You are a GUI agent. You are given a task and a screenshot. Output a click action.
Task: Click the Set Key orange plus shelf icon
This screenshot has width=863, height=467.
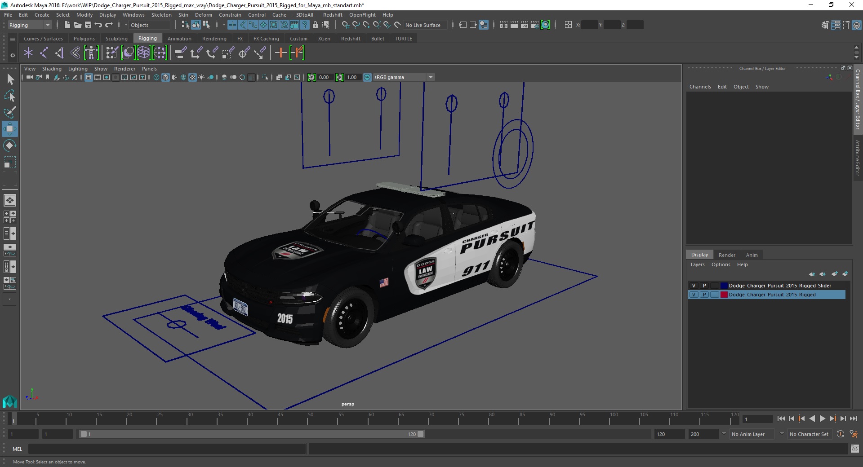pyautogui.click(x=280, y=53)
